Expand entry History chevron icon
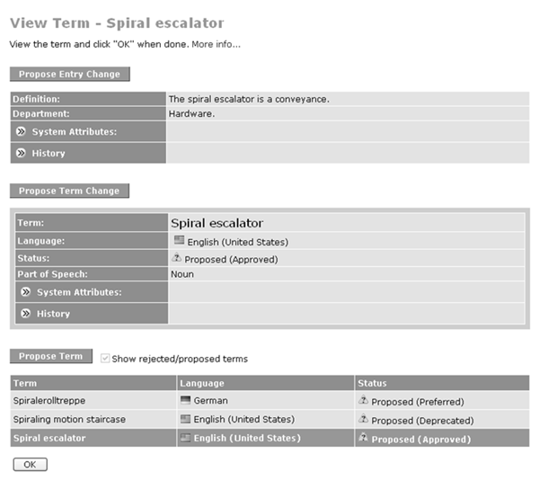Image resolution: width=539 pixels, height=480 pixels. pyautogui.click(x=21, y=153)
